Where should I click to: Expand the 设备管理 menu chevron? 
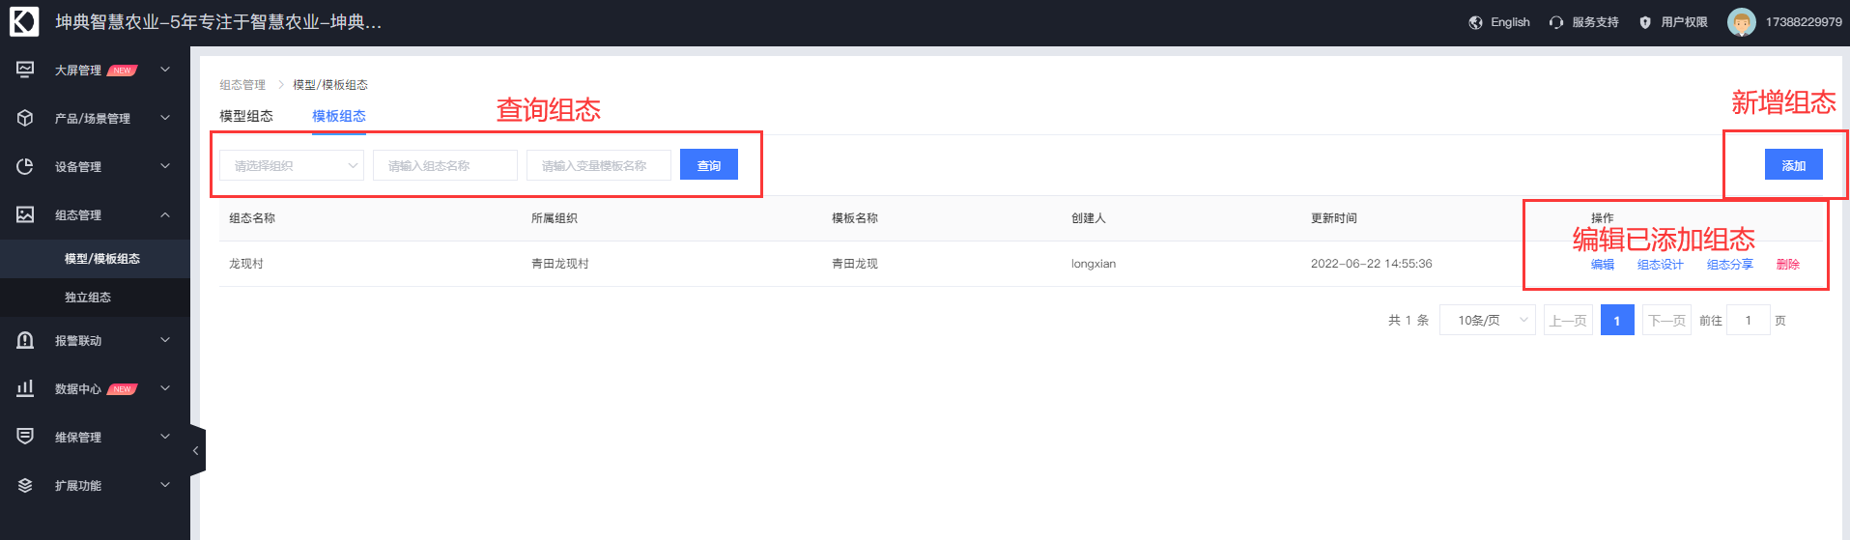tap(165, 166)
